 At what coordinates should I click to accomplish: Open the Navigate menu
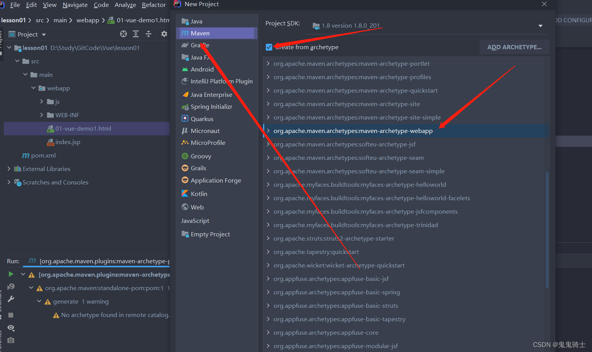click(x=75, y=5)
